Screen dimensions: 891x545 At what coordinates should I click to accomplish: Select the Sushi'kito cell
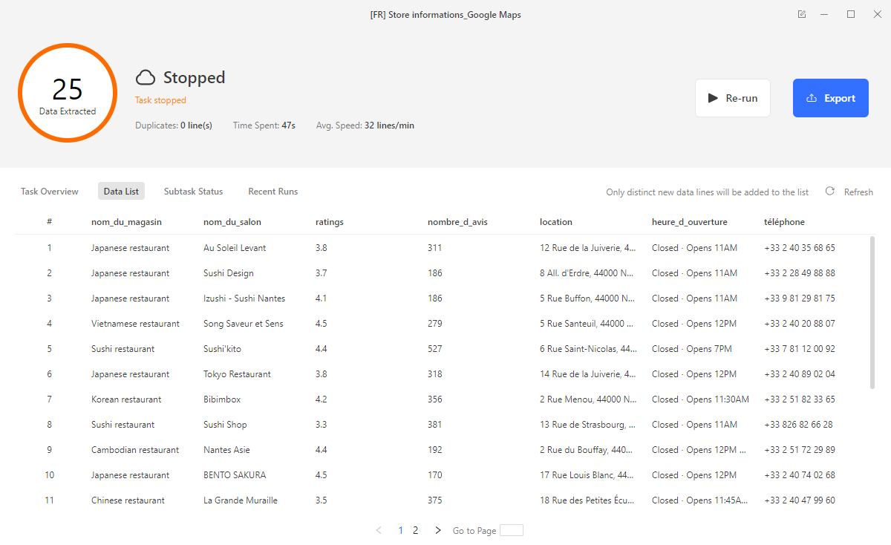(x=222, y=349)
